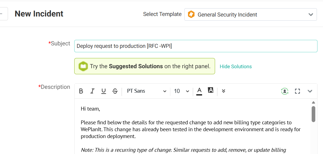Image resolution: width=323 pixels, height=154 pixels.
Task: Click into the Subject input field
Action: pyautogui.click(x=195, y=46)
